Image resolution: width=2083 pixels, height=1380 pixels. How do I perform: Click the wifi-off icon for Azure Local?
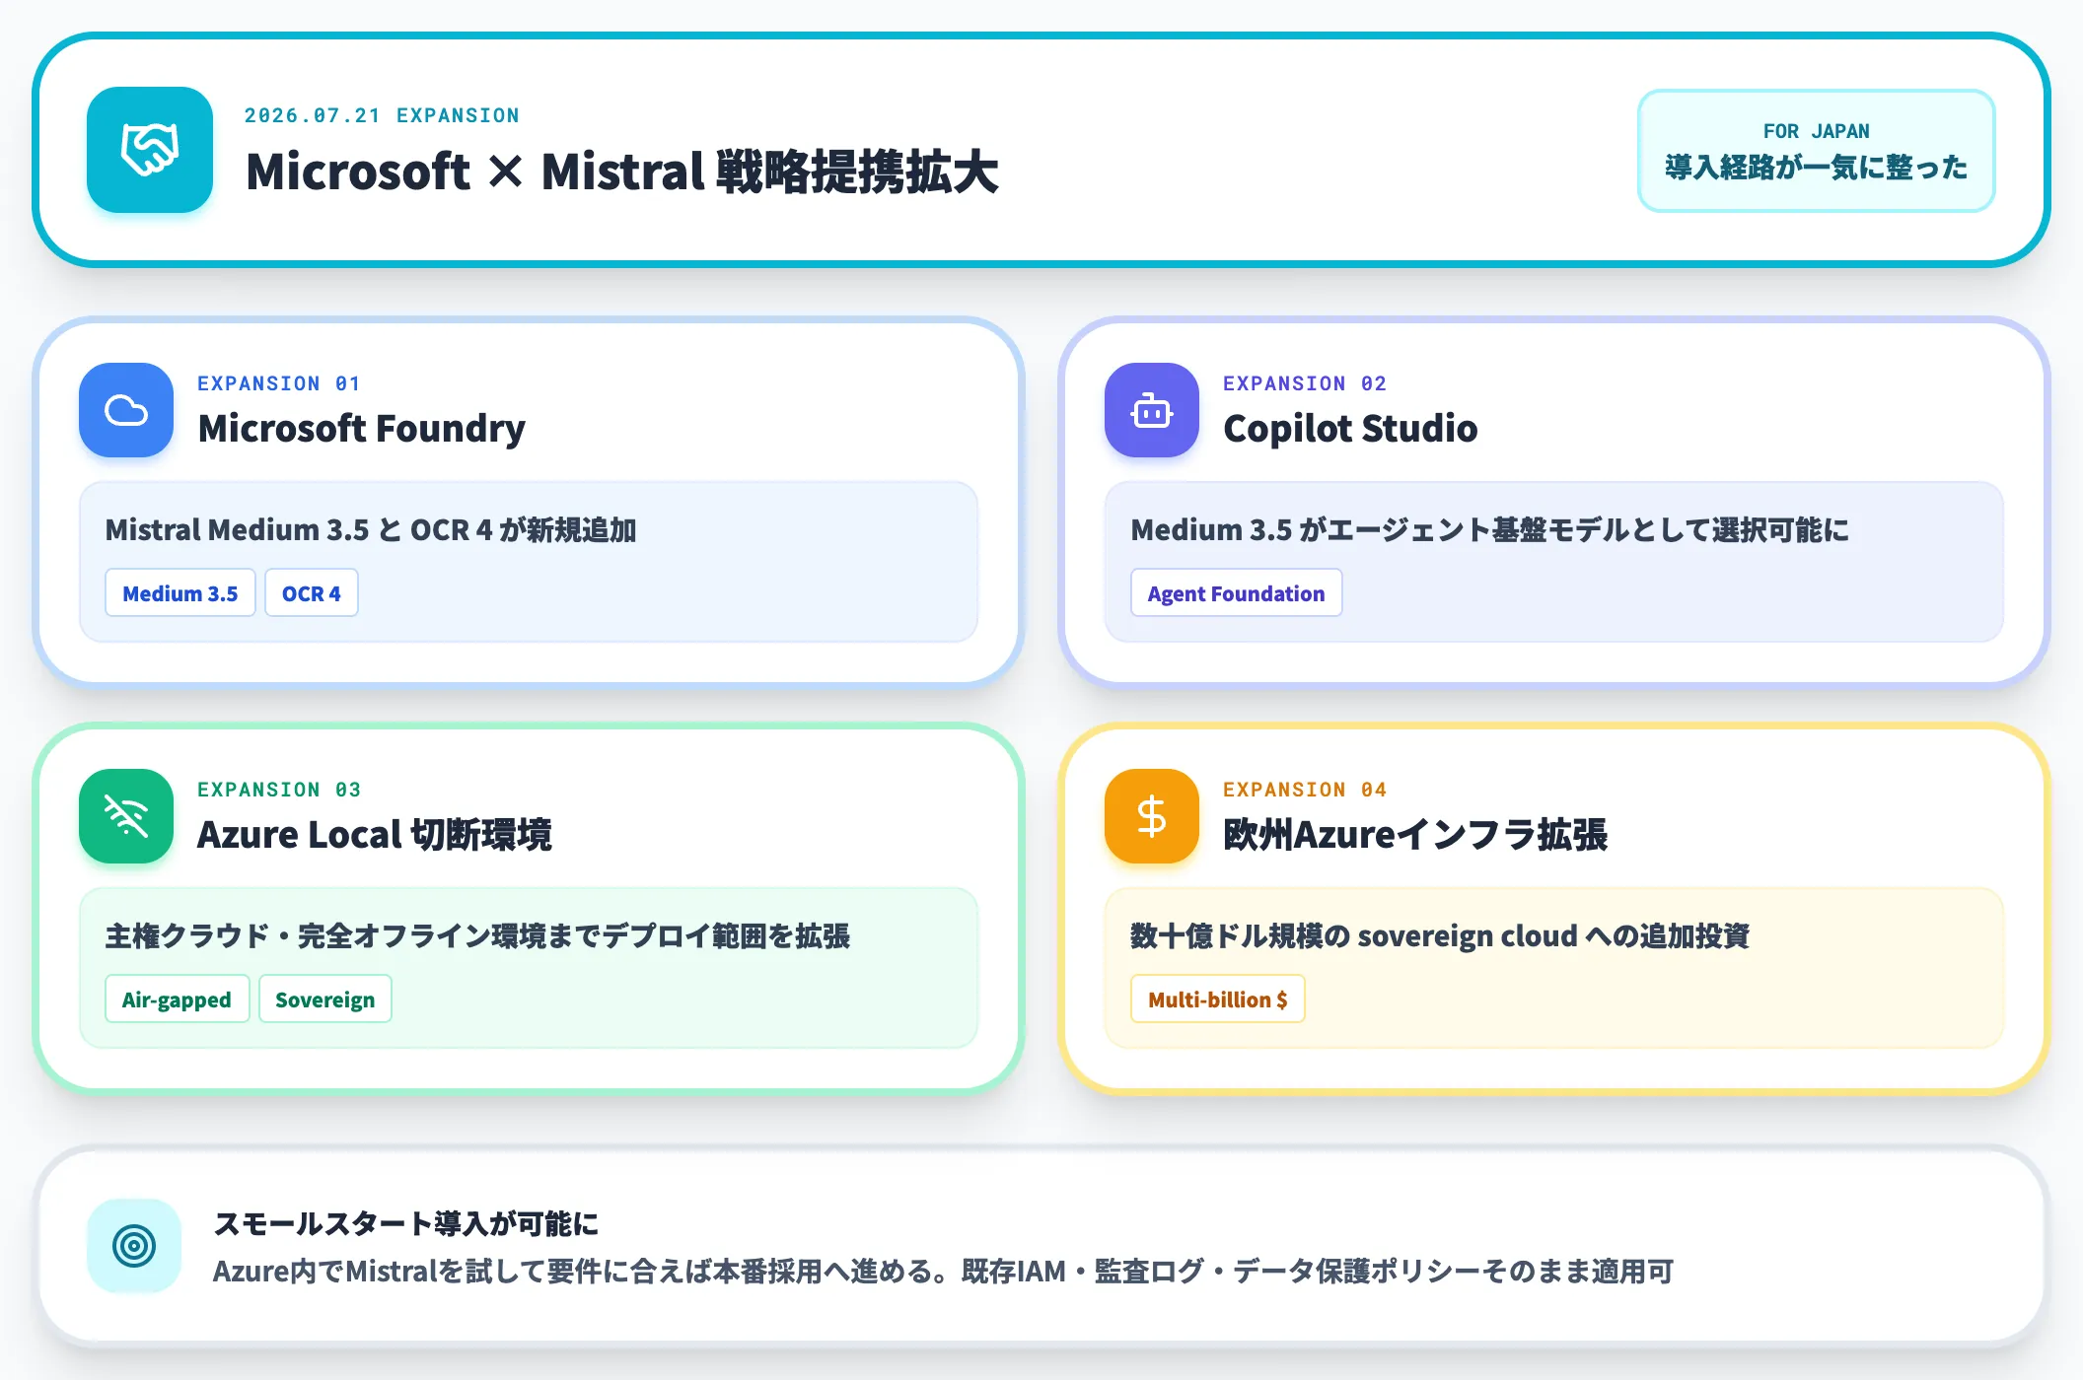126,816
